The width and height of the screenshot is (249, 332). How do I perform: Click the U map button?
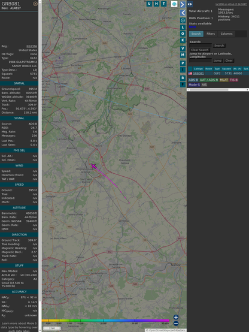tap(149, 4)
